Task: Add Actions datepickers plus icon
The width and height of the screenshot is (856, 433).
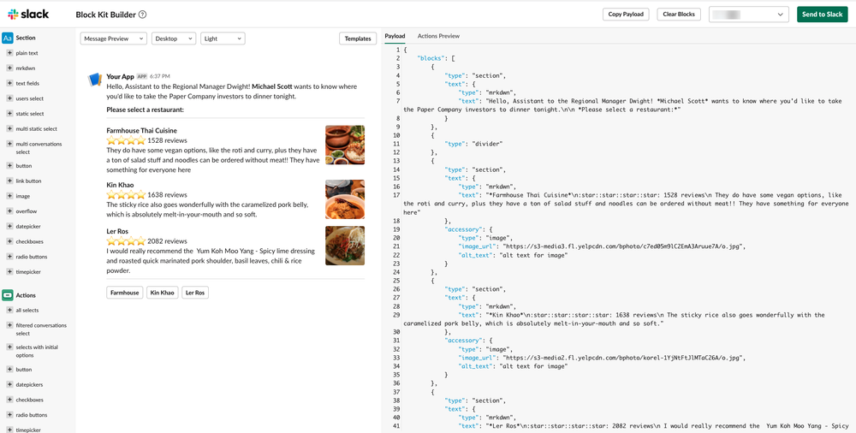Action: pos(9,384)
